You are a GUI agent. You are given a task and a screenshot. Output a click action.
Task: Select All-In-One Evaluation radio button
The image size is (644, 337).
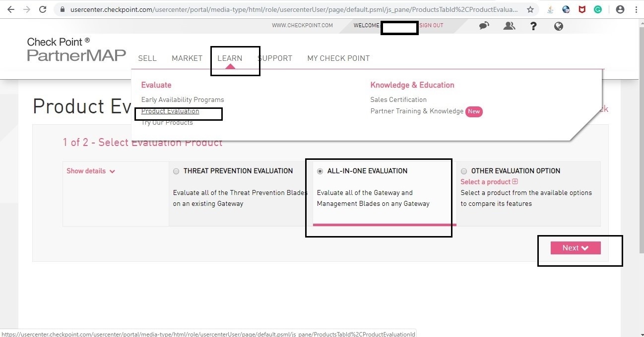click(320, 171)
